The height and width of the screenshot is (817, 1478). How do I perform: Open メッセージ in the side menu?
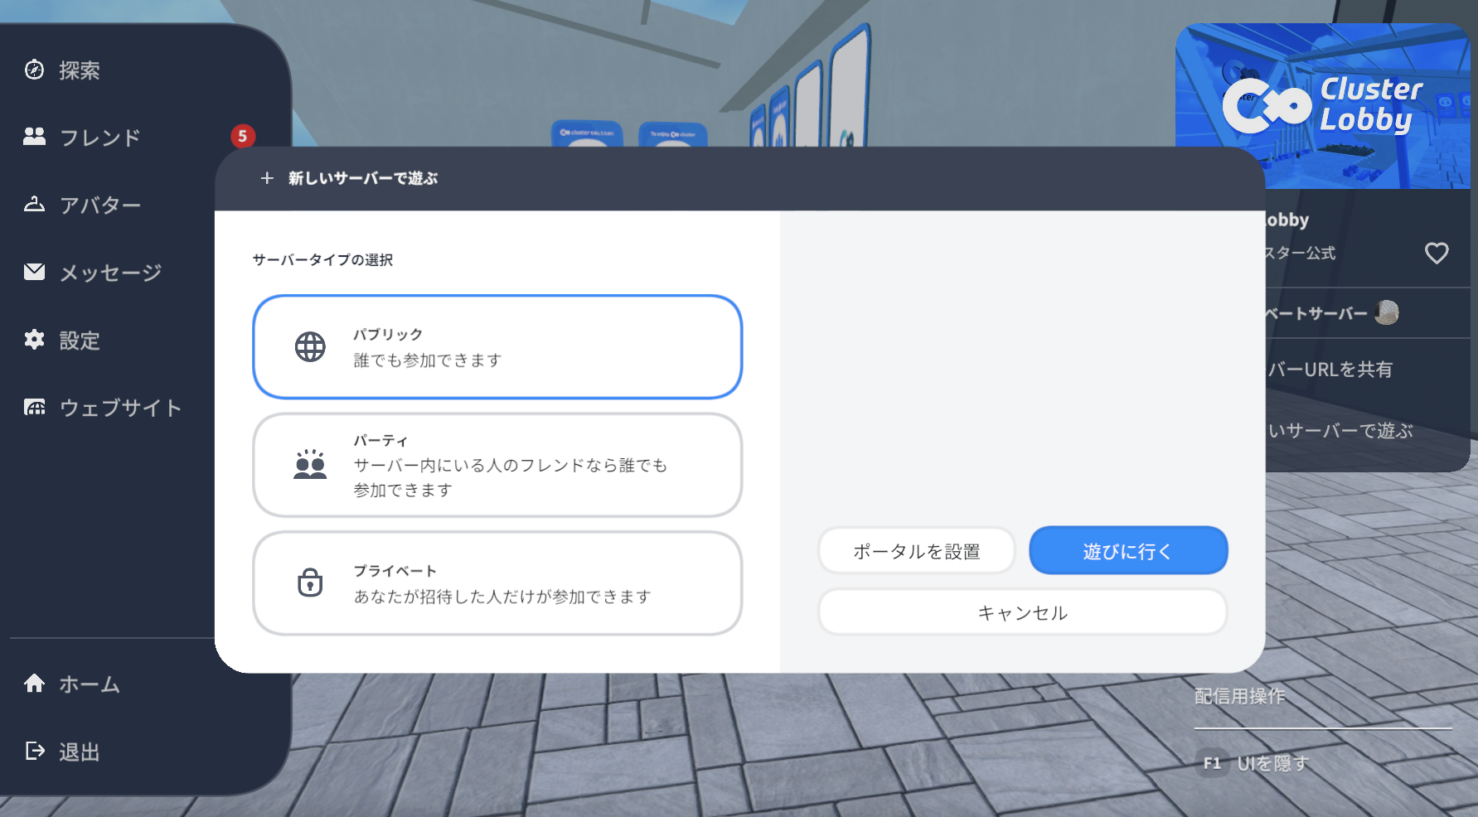[x=110, y=273]
